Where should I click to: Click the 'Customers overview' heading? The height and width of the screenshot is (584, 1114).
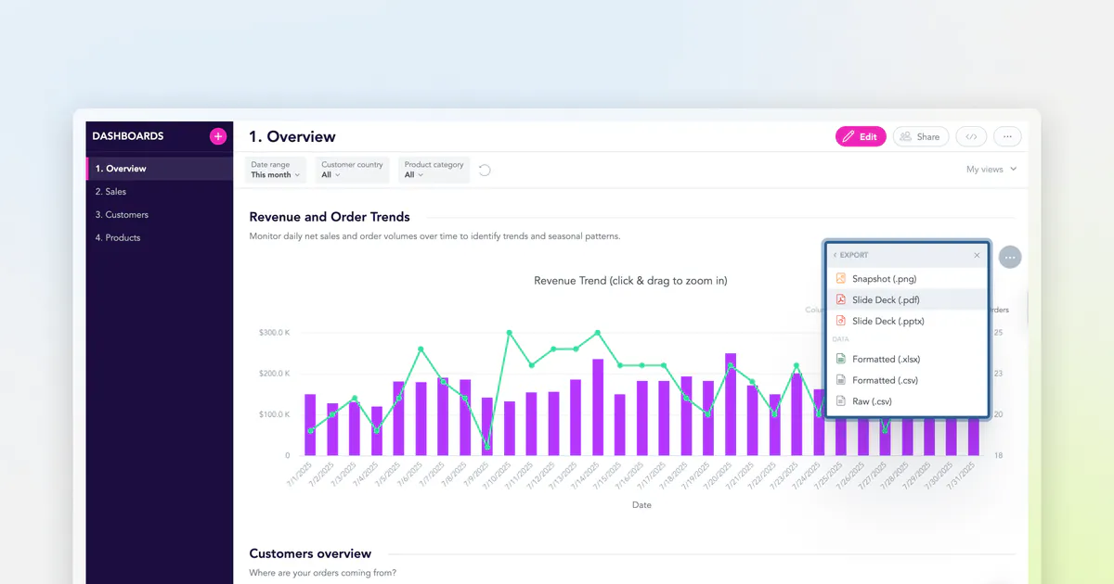[310, 553]
